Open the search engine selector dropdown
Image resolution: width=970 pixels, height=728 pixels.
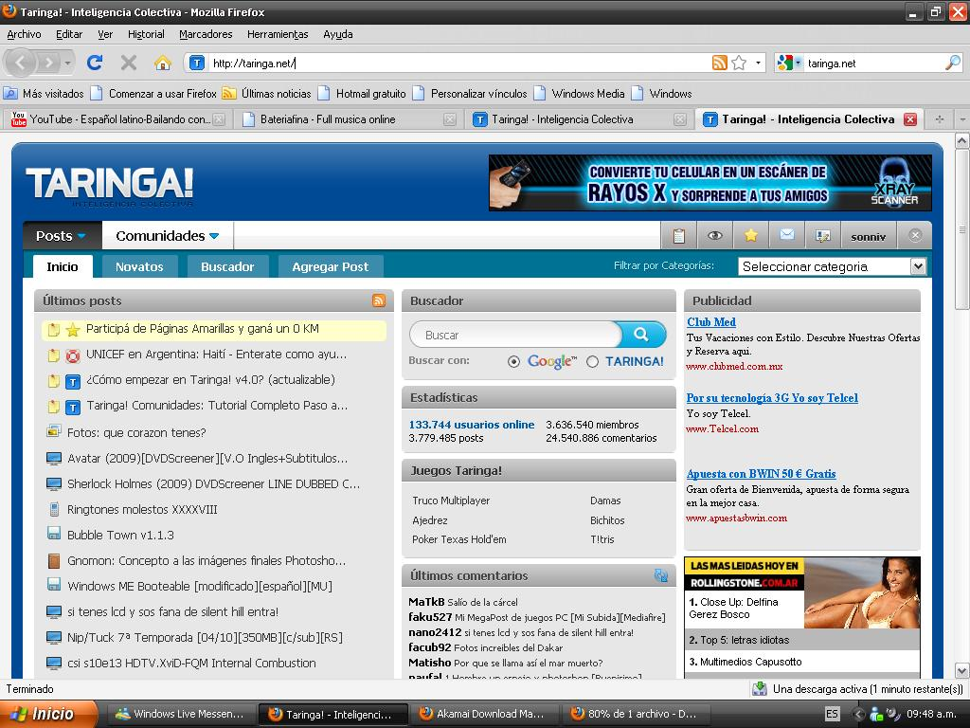[x=789, y=63]
